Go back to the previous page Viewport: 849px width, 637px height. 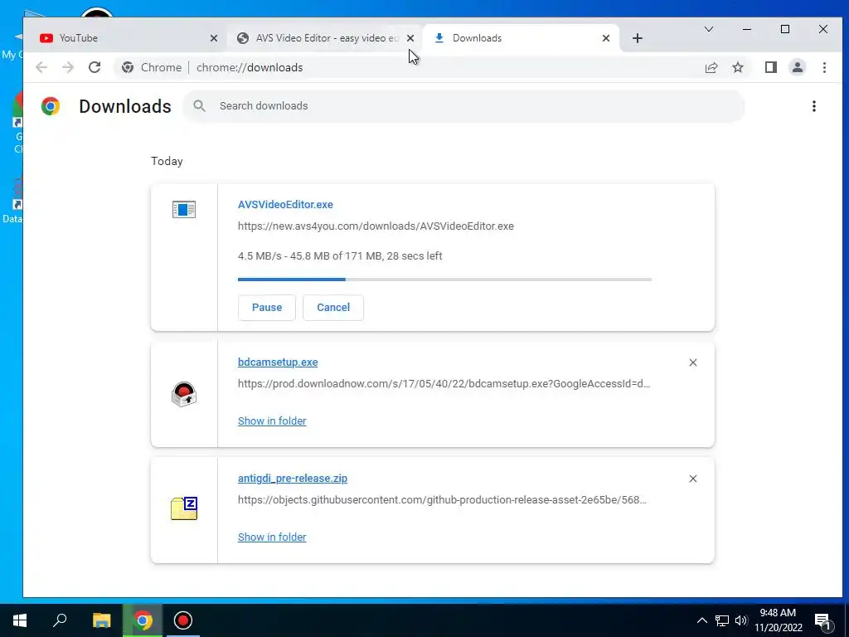click(41, 67)
